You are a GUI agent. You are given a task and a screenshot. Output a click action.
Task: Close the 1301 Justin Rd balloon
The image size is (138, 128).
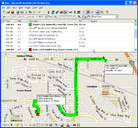[131, 66]
